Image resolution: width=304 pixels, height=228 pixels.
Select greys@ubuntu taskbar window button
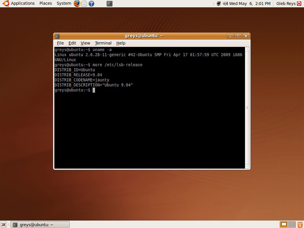pos(40,225)
